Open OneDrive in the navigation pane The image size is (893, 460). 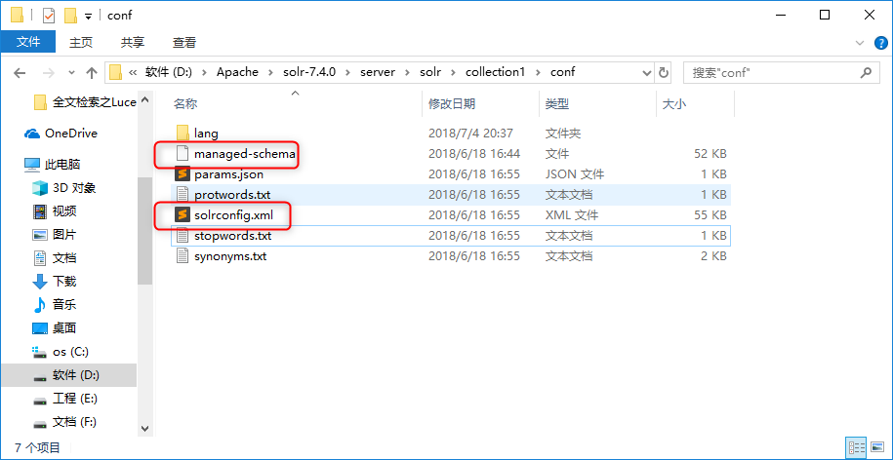(61, 134)
